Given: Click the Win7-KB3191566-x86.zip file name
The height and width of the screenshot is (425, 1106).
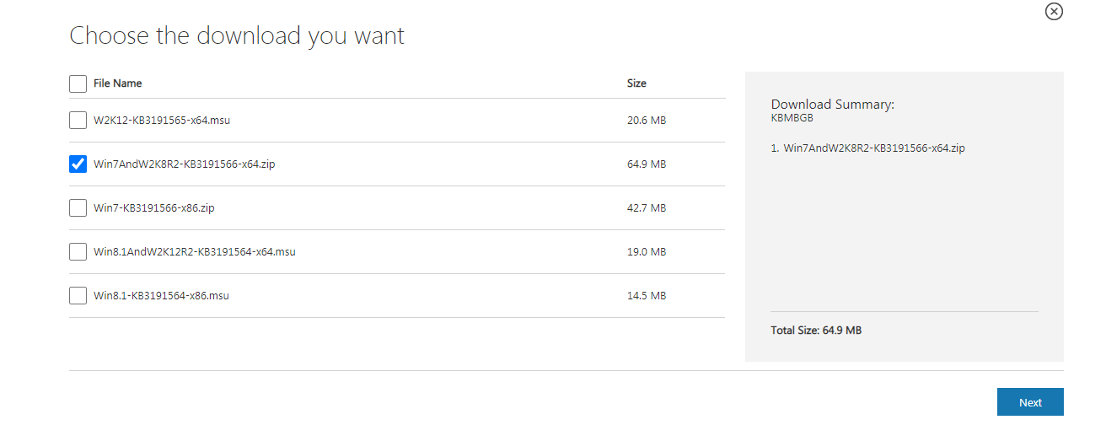Looking at the screenshot, I should coord(153,208).
